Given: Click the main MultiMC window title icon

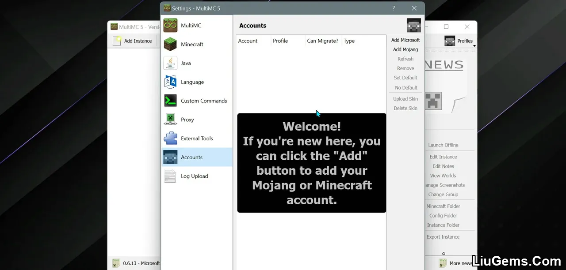Looking at the screenshot, I should point(114,27).
